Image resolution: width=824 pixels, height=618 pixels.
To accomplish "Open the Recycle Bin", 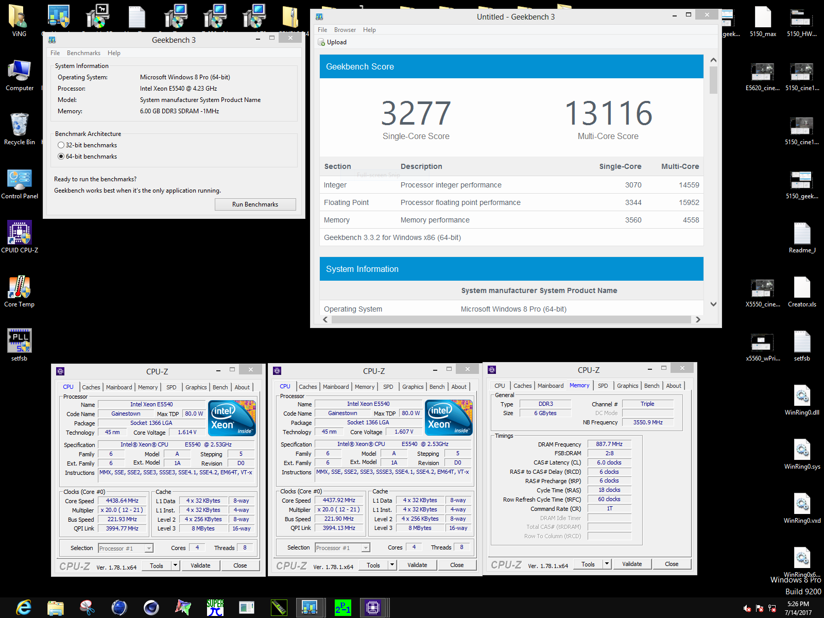I will [x=19, y=129].
